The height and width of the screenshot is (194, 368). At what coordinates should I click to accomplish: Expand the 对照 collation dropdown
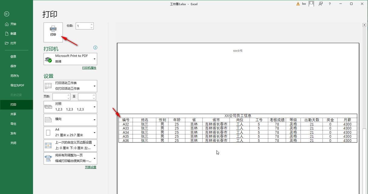[70, 107]
